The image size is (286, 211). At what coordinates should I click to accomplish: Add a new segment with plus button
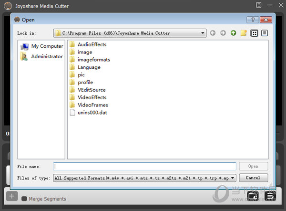(x=12, y=196)
